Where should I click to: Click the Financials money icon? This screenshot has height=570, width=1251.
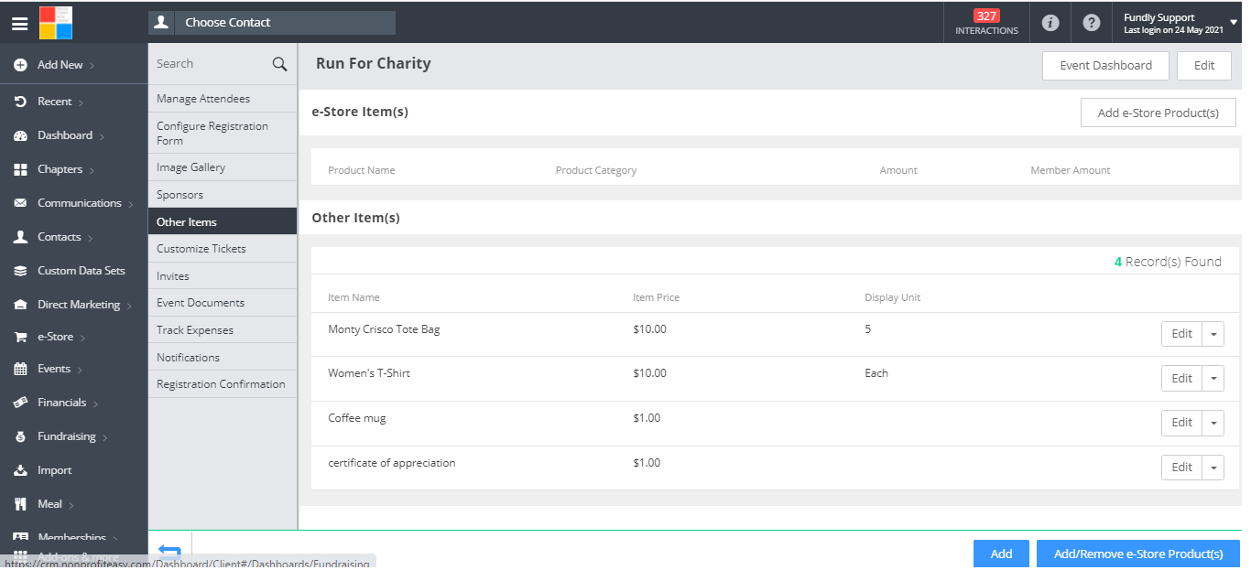pyautogui.click(x=20, y=403)
